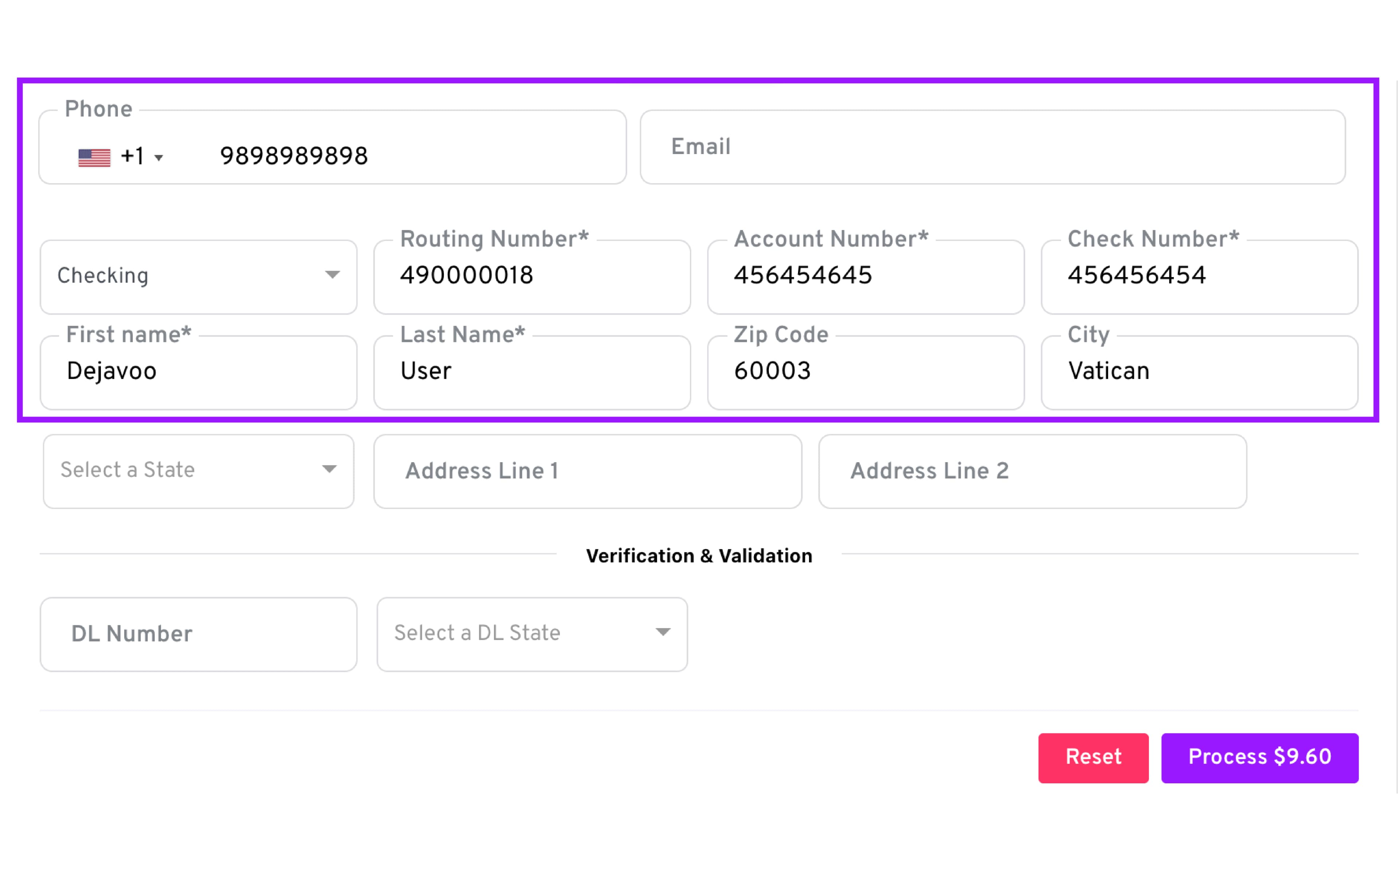Click the Zip Code field
1398x874 pixels.
pyautogui.click(x=865, y=372)
